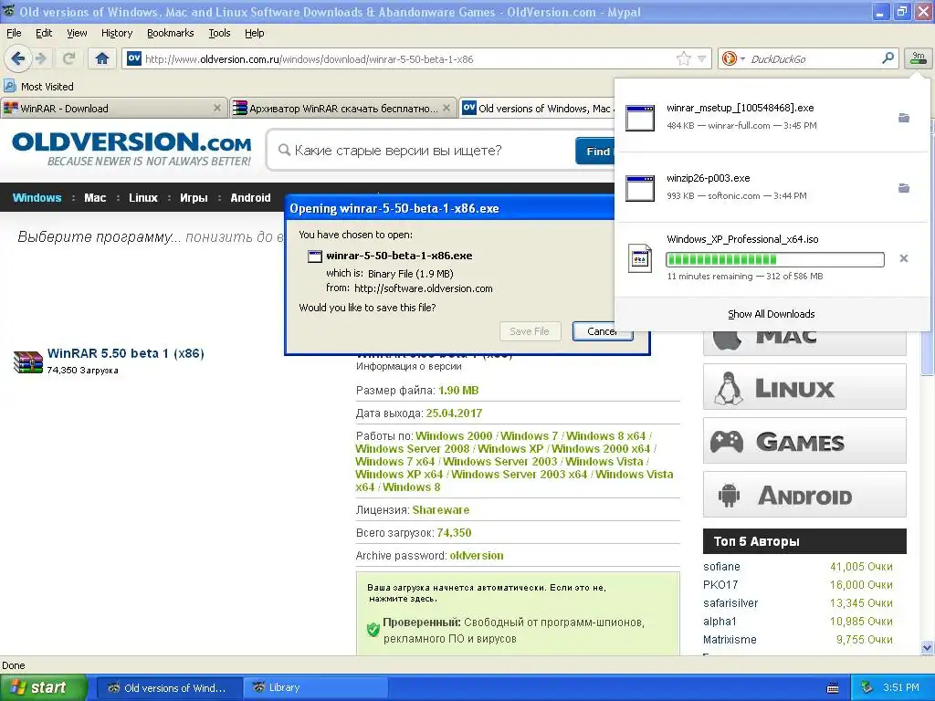Cancel the Windows_XP_Professional_x64.iso download

pyautogui.click(x=904, y=258)
